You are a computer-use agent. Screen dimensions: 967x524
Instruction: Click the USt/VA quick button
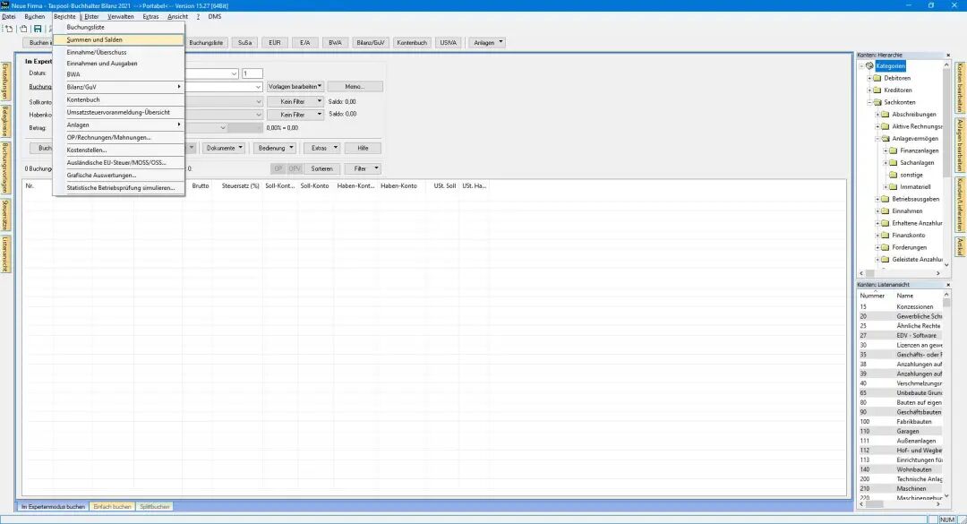[449, 43]
